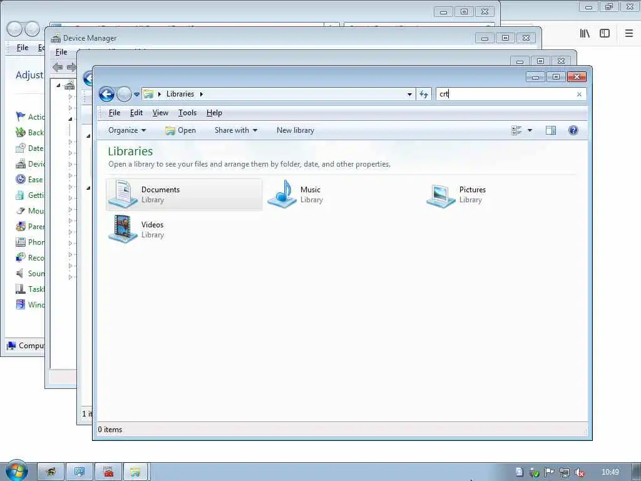This screenshot has width=641, height=481.
Task: Collapse the root node in Device Manager tree
Action: [58, 85]
